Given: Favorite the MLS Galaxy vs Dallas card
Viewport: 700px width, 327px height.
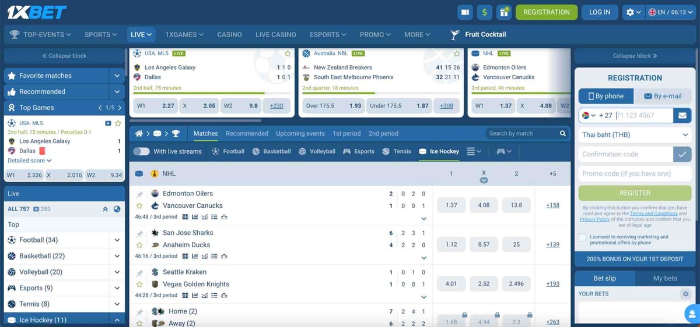Looking at the screenshot, I should coord(287,54).
